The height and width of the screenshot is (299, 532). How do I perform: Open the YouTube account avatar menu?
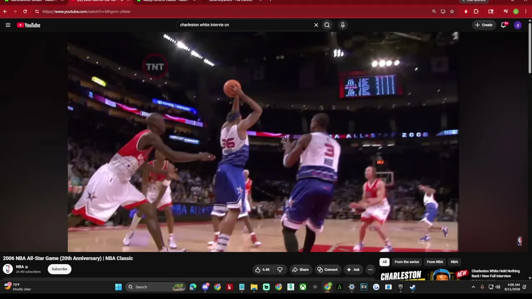517,25
